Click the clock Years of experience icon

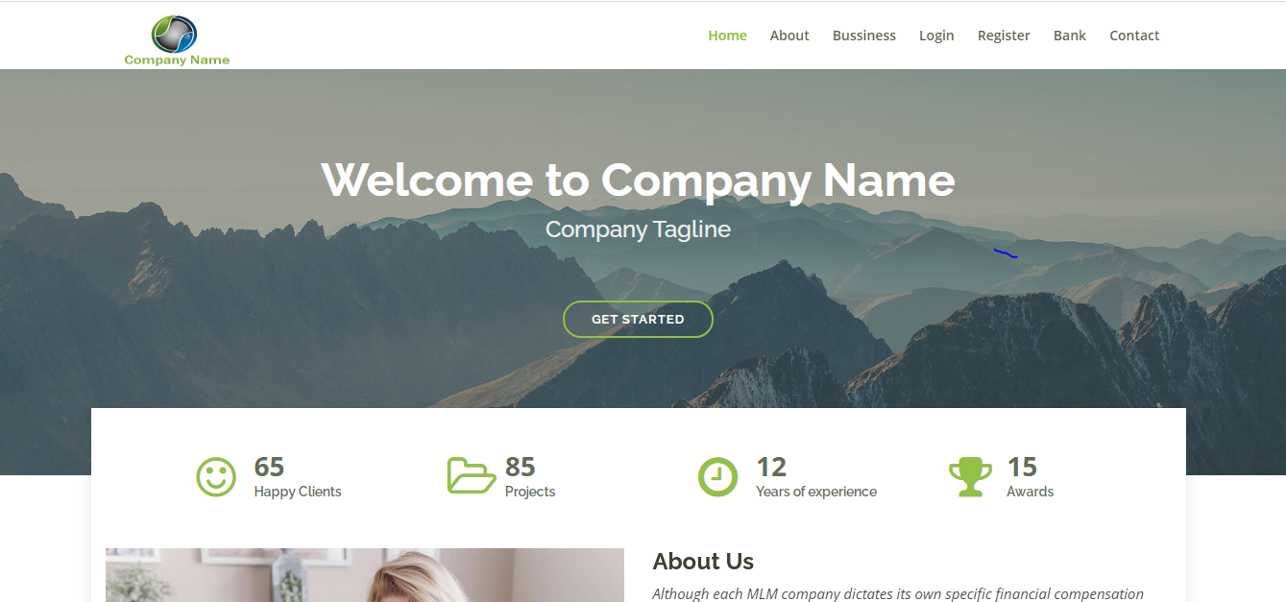click(x=717, y=477)
